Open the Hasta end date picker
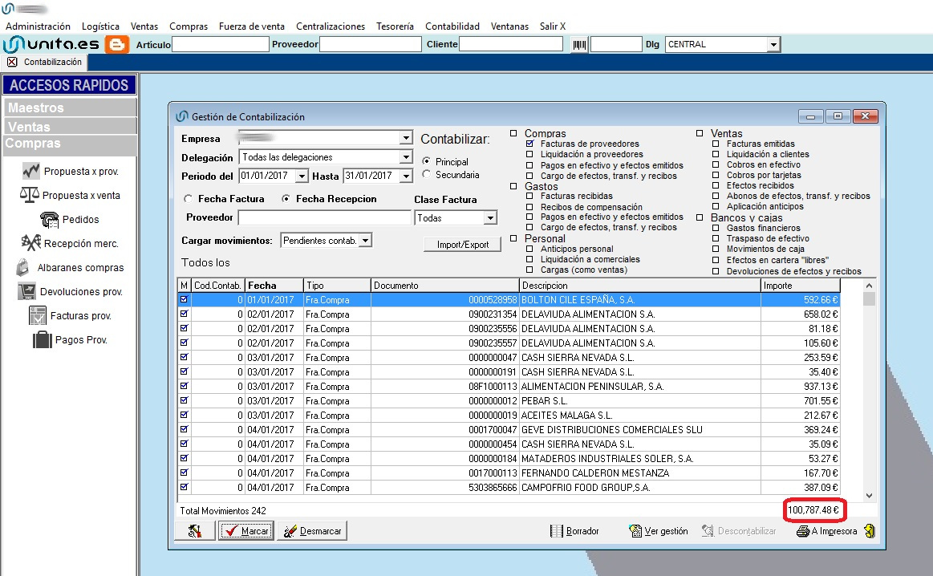Screen dimensions: 933x576 tap(406, 176)
